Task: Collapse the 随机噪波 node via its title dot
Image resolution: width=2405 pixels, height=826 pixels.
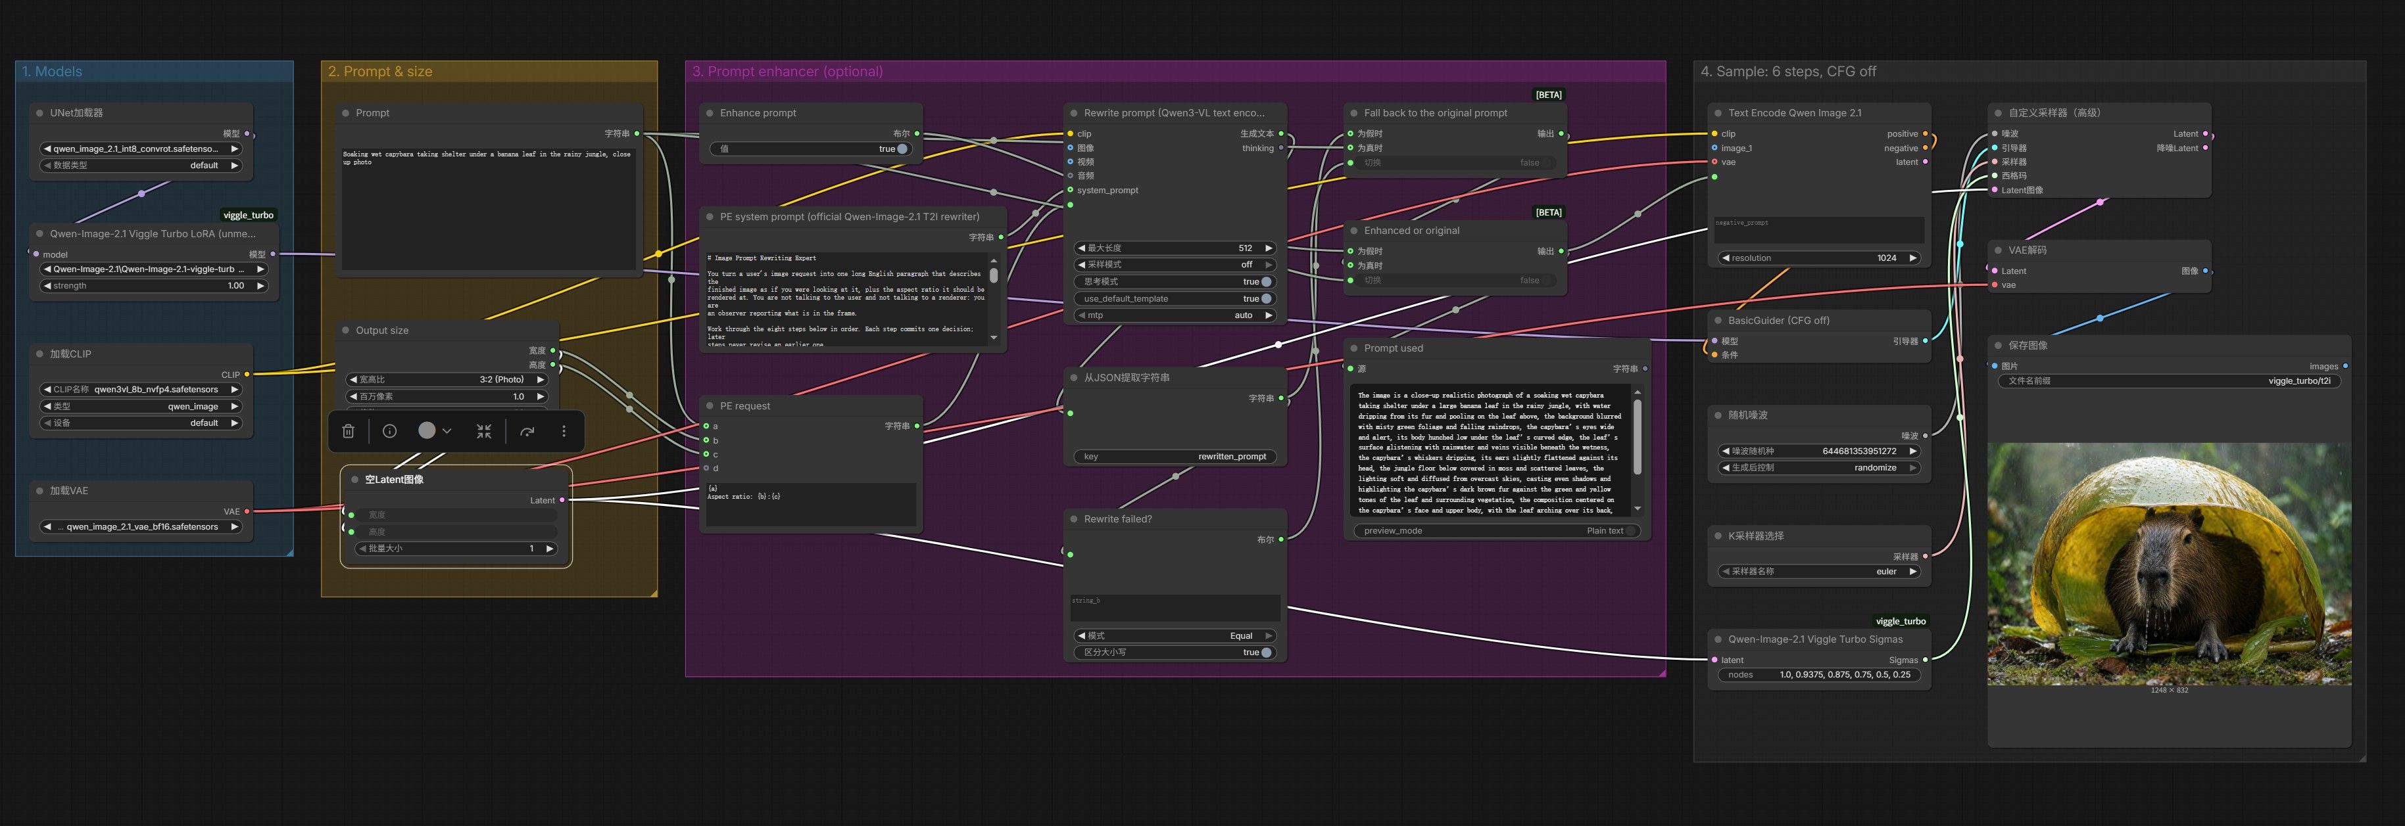Action: click(1718, 415)
